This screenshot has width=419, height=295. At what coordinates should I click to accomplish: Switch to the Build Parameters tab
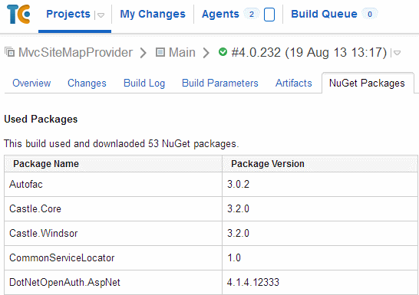click(220, 83)
